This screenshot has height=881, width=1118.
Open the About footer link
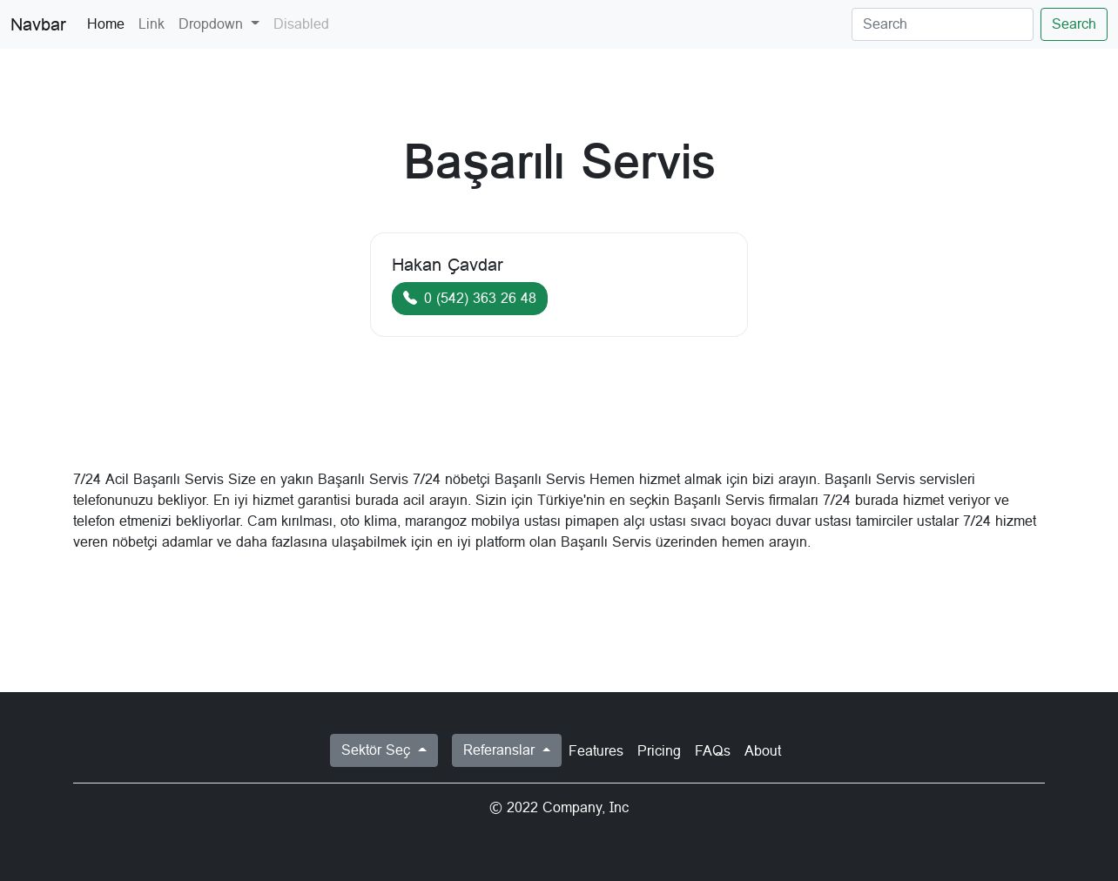tap(763, 750)
